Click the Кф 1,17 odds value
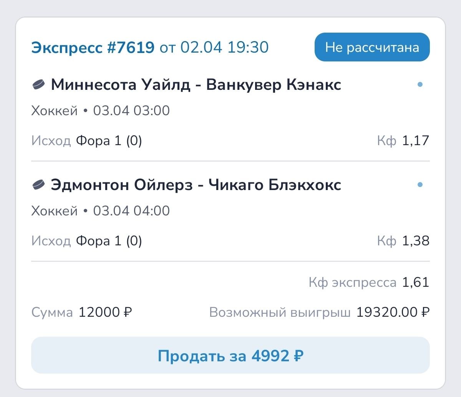This screenshot has height=397, width=461. (x=415, y=141)
